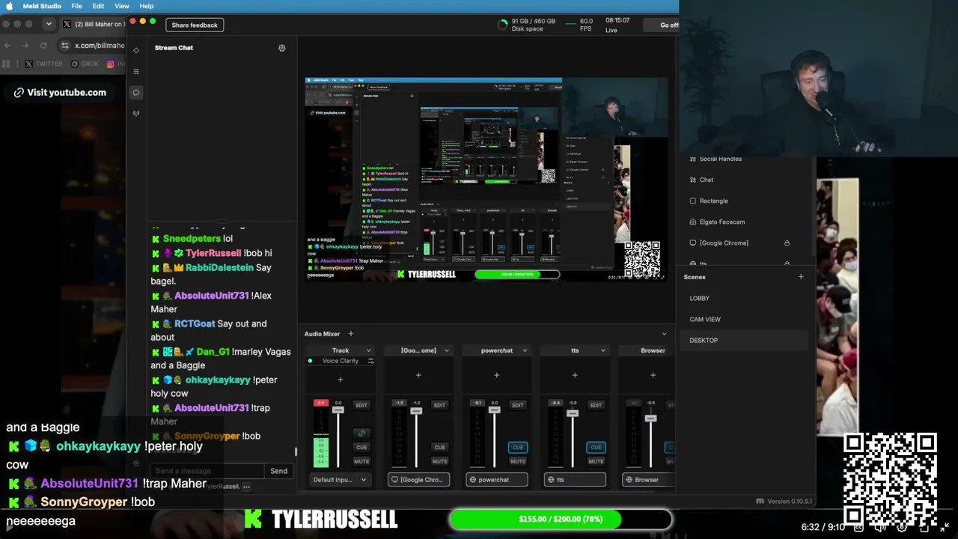Mute the tts channel
Viewport: 958px width, 539px height.
pos(596,461)
